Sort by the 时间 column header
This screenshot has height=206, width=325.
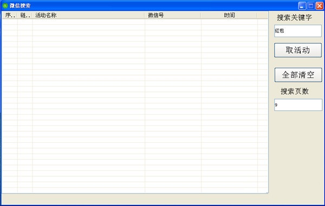[x=229, y=15]
